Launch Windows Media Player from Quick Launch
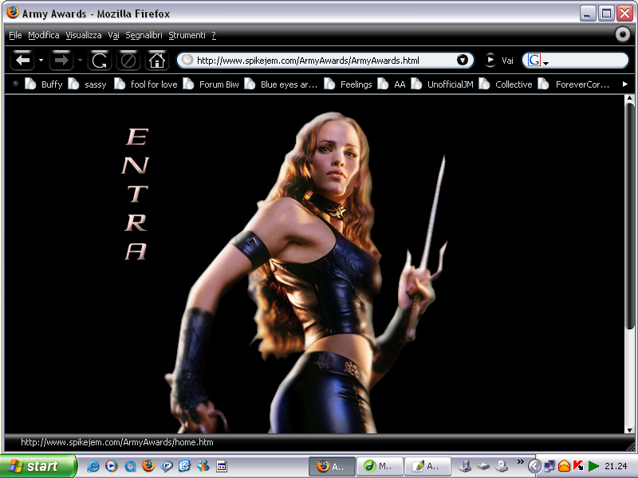The image size is (638, 478). [112, 466]
